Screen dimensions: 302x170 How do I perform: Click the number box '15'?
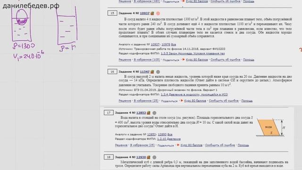(112, 13)
